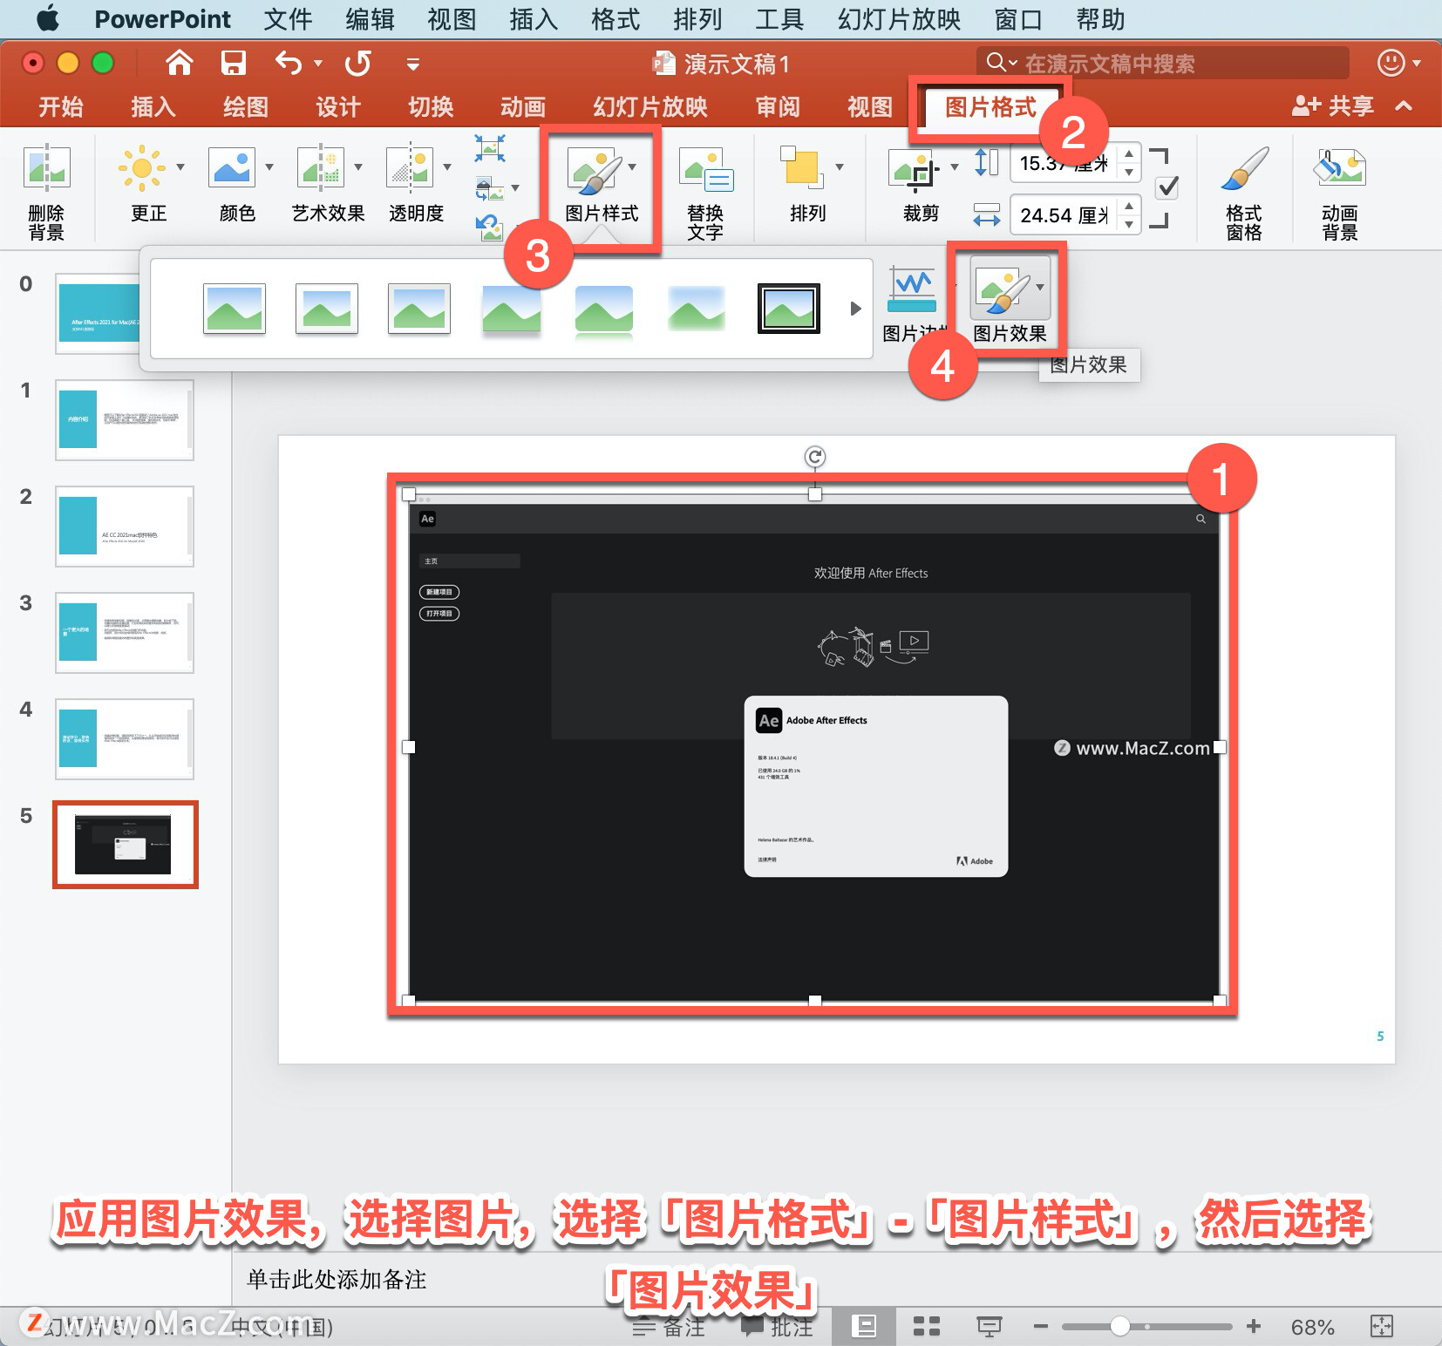The image size is (1442, 1346).
Task: Click the 68% zoom level
Action: [x=1312, y=1328]
